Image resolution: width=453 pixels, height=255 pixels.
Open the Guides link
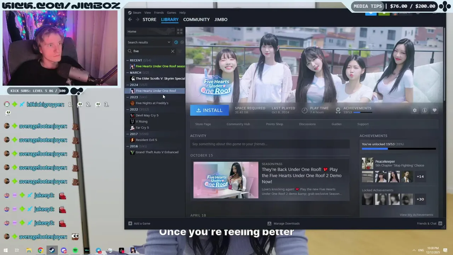(x=337, y=124)
